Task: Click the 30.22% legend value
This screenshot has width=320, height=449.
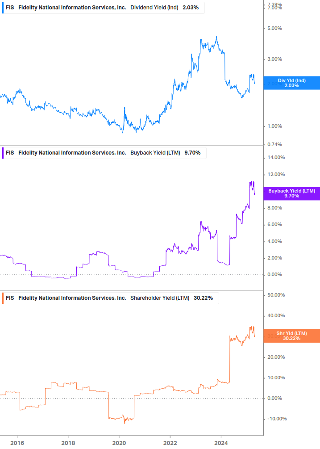Action: [204, 298]
